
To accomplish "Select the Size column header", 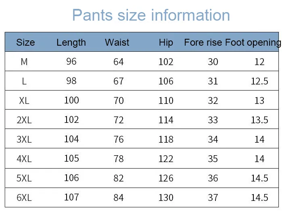I will coord(25,42).
